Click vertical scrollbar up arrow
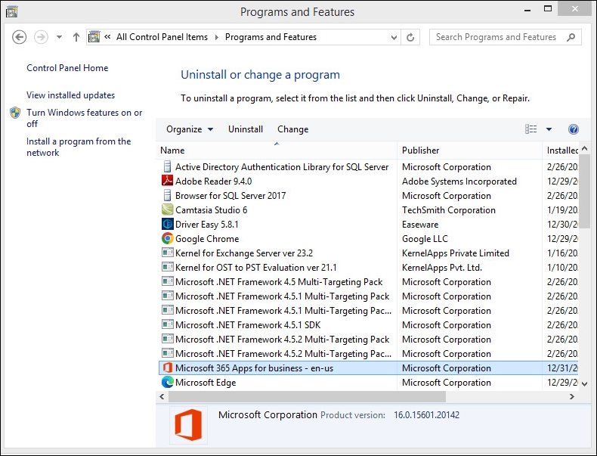The width and height of the screenshot is (597, 456). point(585,148)
